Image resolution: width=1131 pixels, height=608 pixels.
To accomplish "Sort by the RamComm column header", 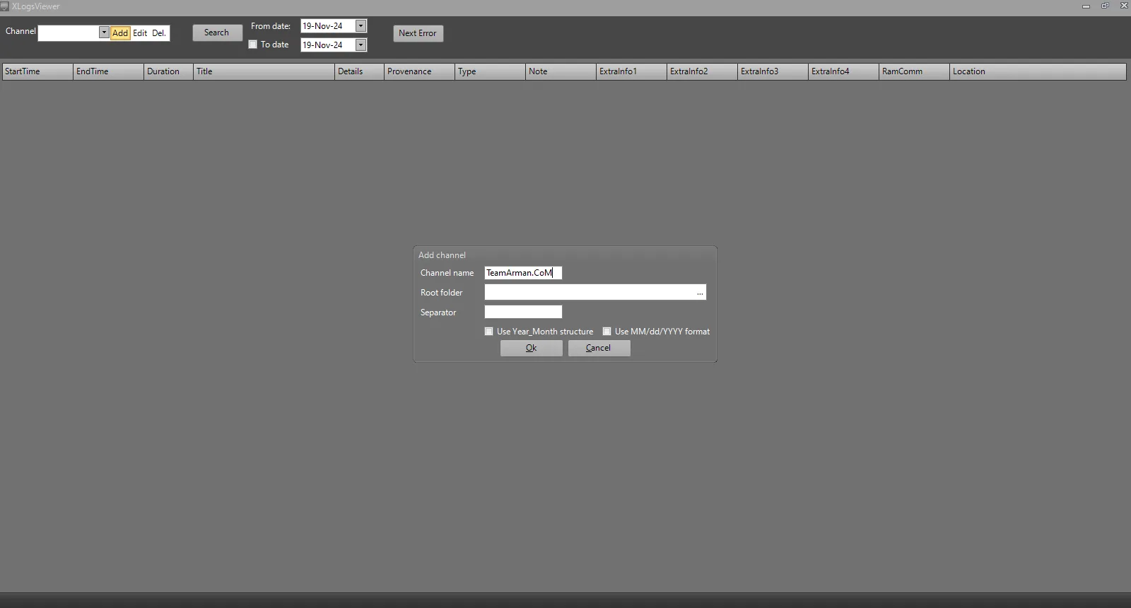I will pyautogui.click(x=914, y=71).
